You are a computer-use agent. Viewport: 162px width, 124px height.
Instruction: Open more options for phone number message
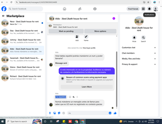(x=77, y=97)
